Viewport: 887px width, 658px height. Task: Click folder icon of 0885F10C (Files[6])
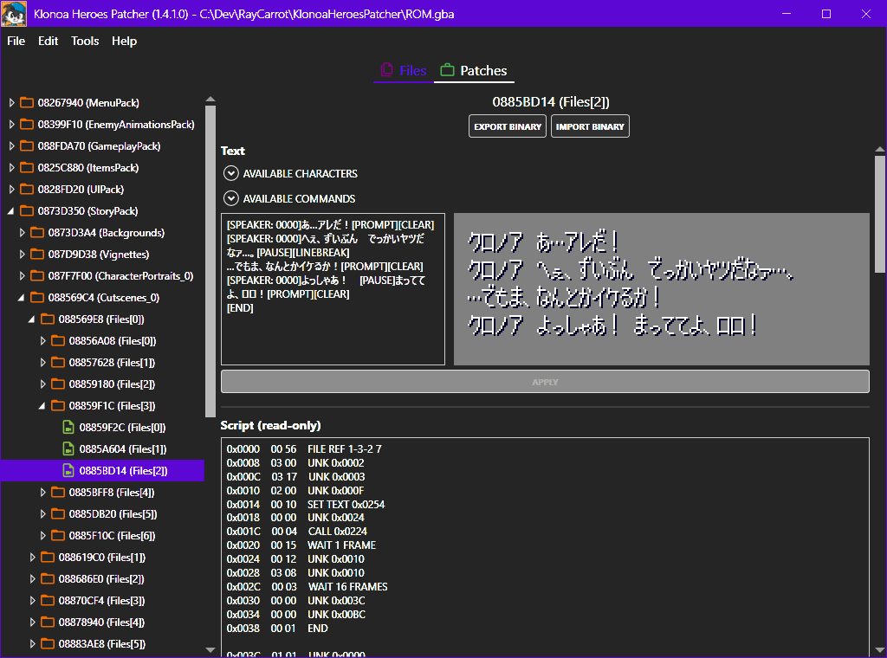(x=58, y=535)
